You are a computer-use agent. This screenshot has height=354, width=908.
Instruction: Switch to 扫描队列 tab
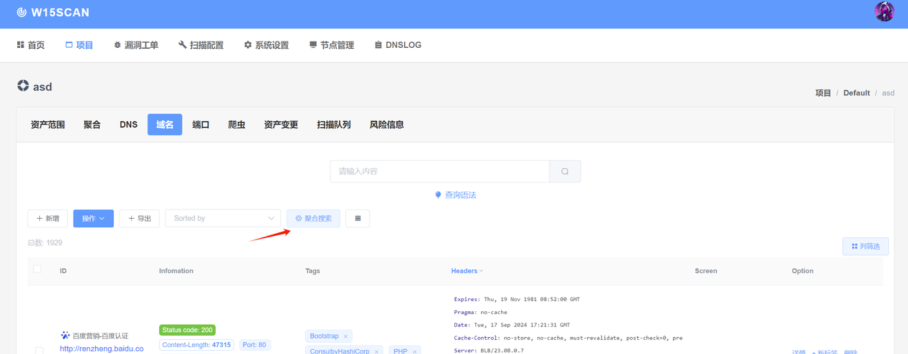(x=334, y=124)
